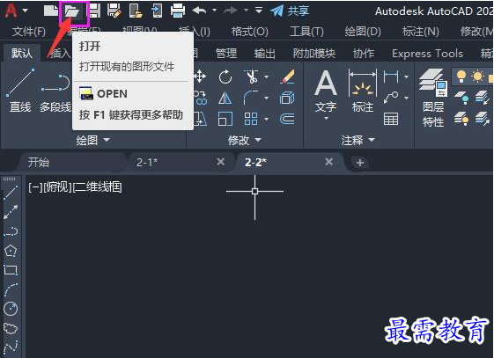Select the Linear dimension icon
This screenshot has height=358, width=494.
391,77
